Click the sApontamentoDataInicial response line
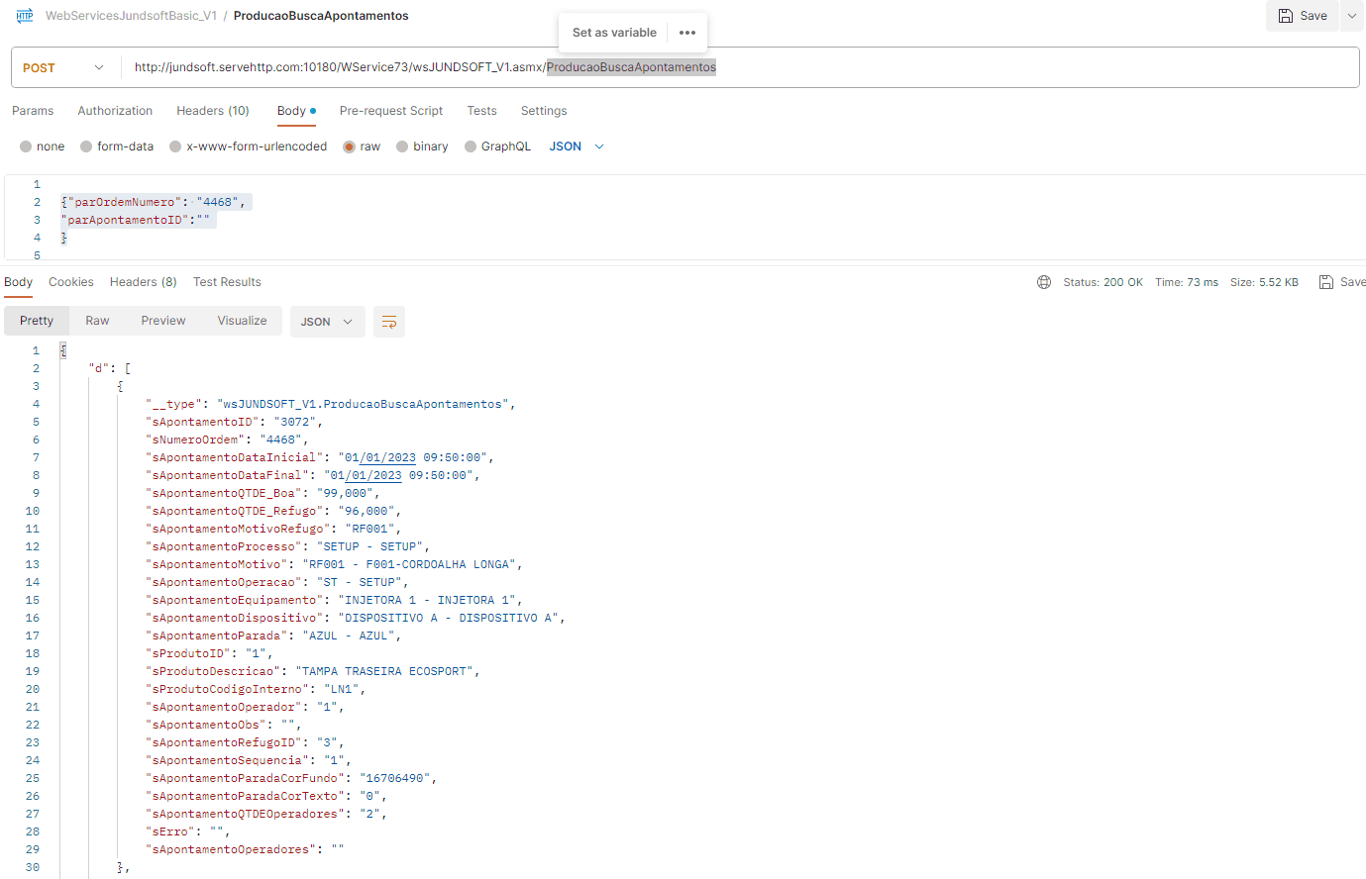This screenshot has height=879, width=1366. click(x=320, y=457)
